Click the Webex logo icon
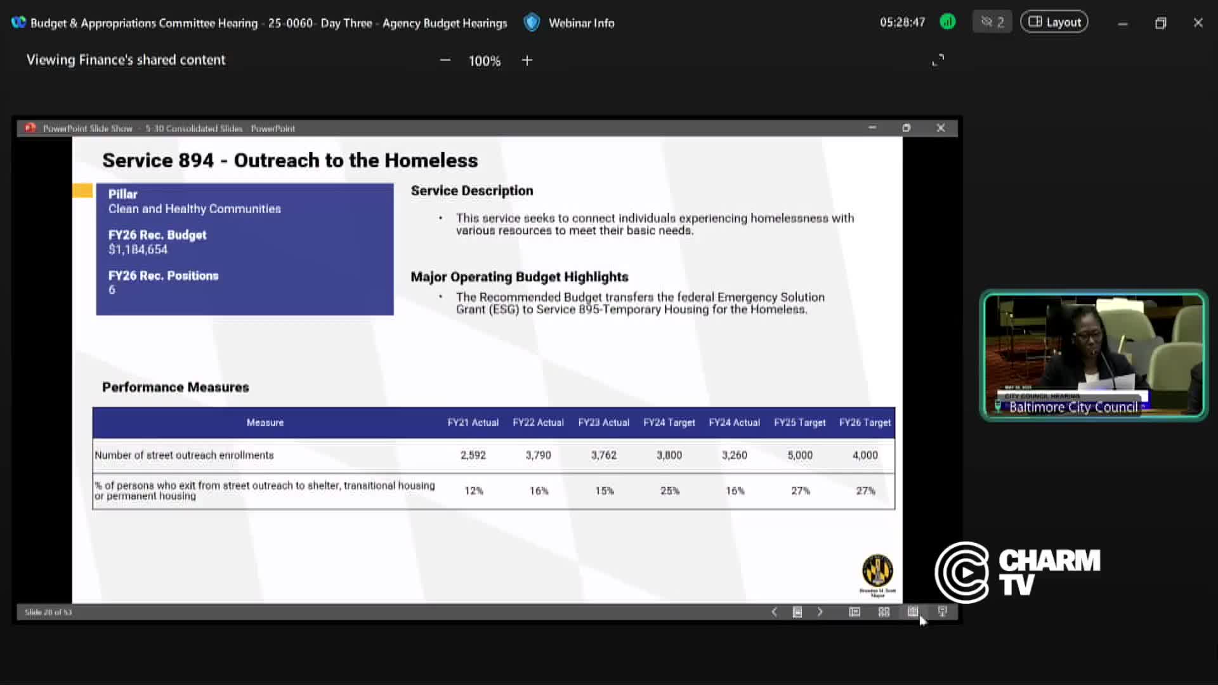The image size is (1218, 685). click(x=18, y=22)
